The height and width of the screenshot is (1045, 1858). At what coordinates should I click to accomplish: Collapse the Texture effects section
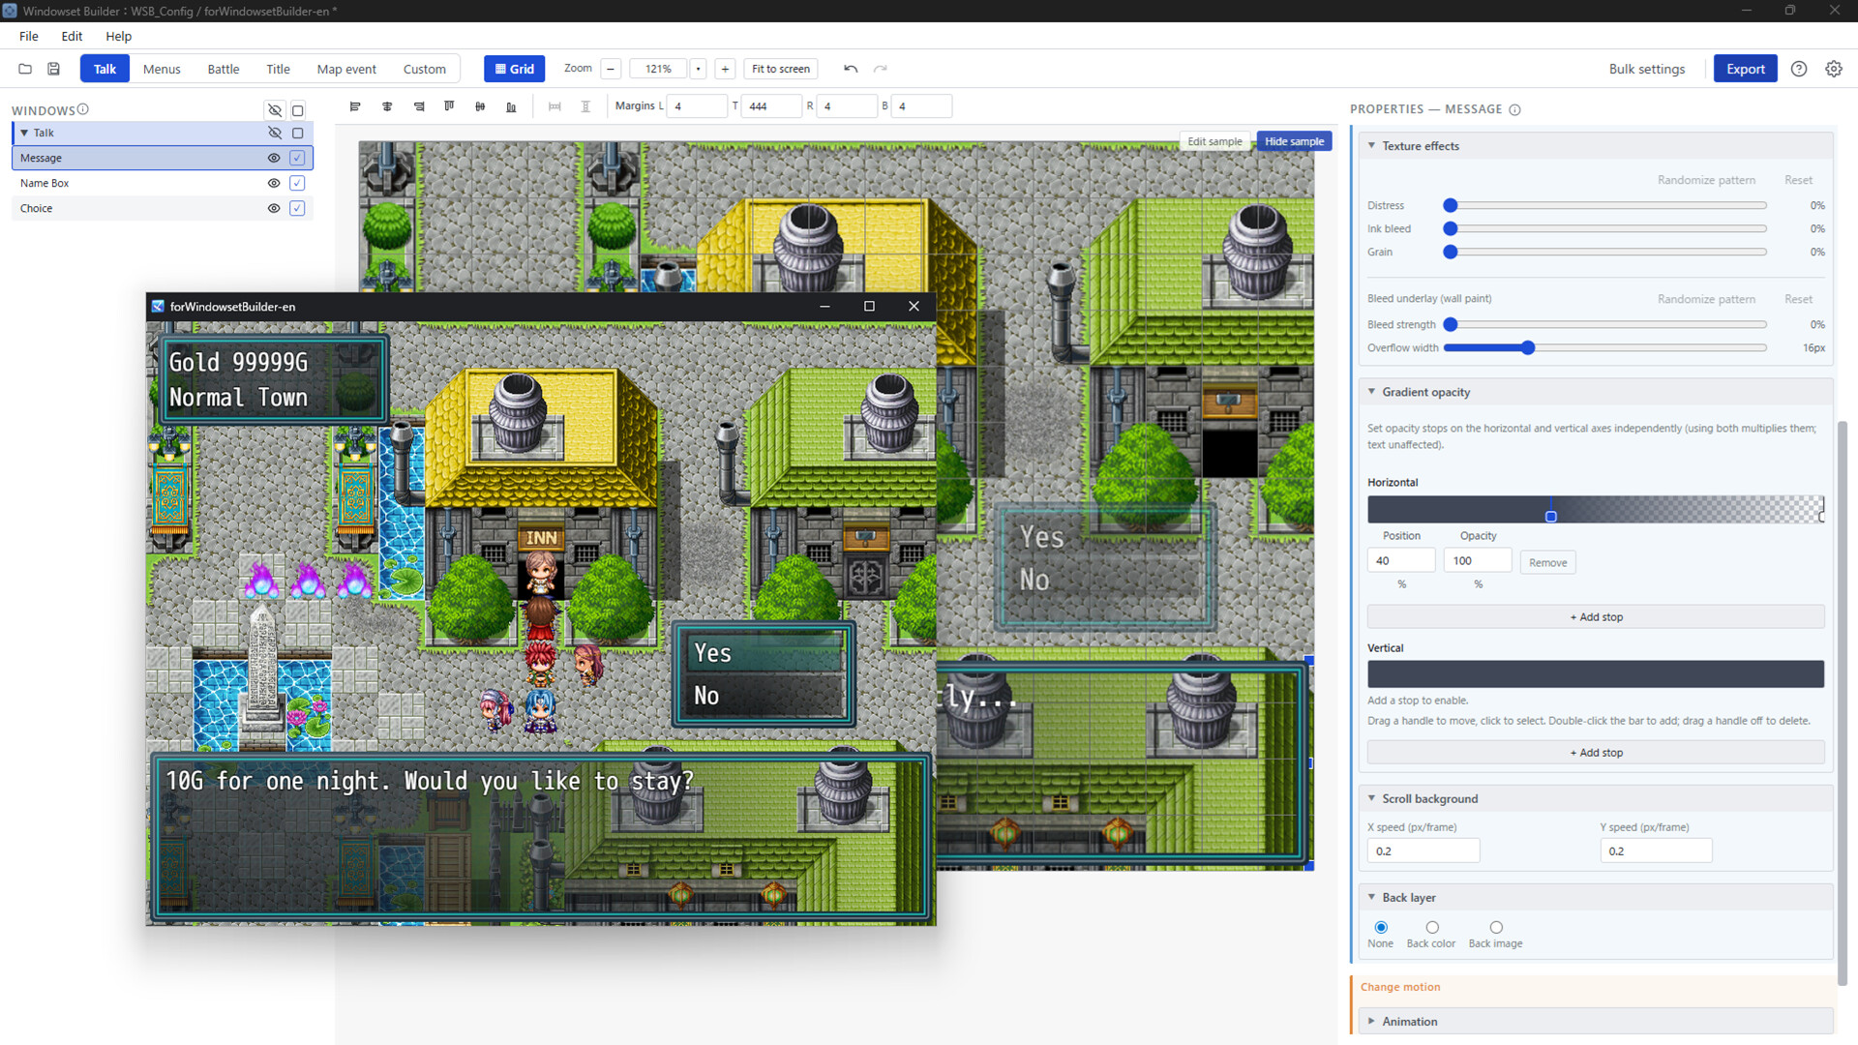pyautogui.click(x=1371, y=146)
